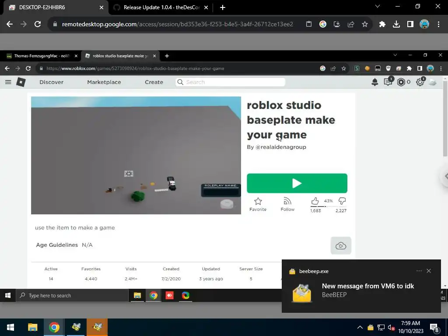Open the Robux balance icon
Image resolution: width=448 pixels, height=336 pixels.
(401, 82)
